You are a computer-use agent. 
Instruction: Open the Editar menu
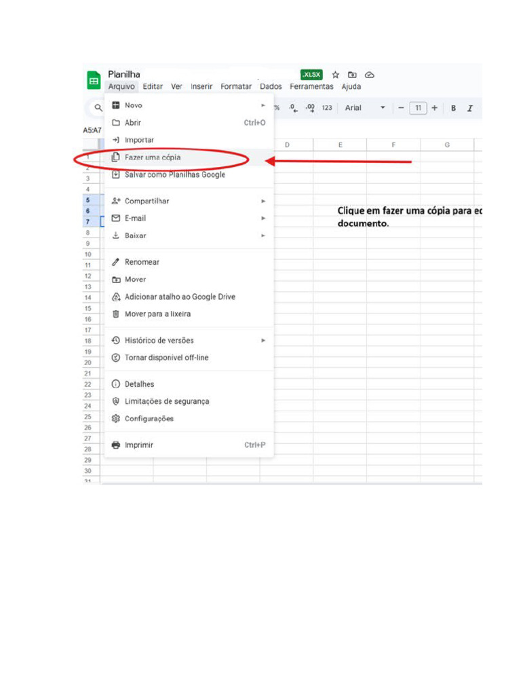pyautogui.click(x=153, y=86)
